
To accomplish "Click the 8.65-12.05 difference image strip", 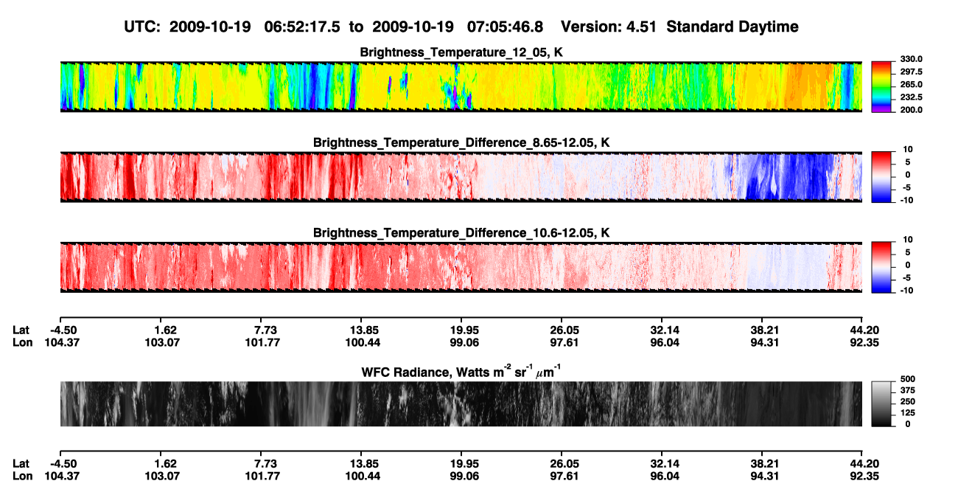I will coord(461,177).
